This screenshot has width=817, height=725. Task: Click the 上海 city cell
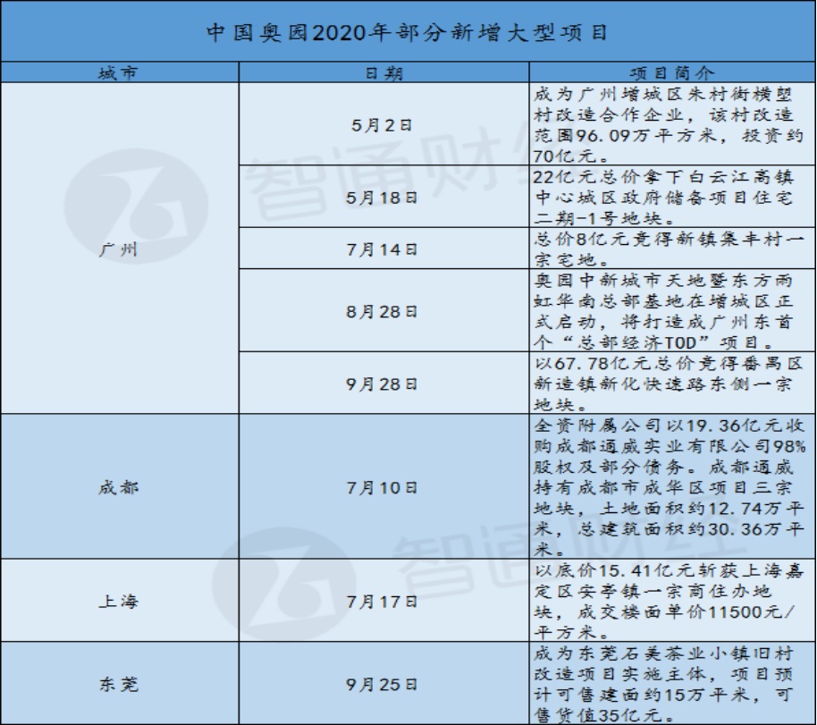pos(119,601)
